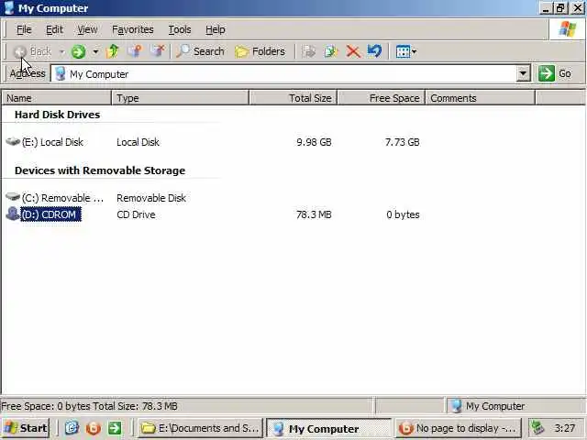This screenshot has height=440, width=587.
Task: Click the (E:) Local Disk drive icon
Action: pyautogui.click(x=13, y=142)
